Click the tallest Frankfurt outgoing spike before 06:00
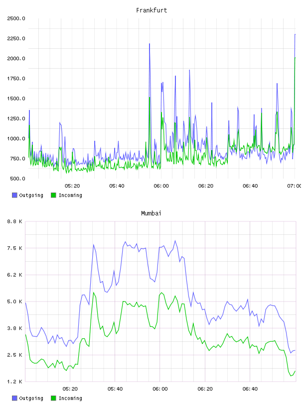Screen dimensions: 303x406 tap(150, 44)
